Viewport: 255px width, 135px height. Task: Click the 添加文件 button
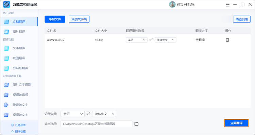click(55, 19)
